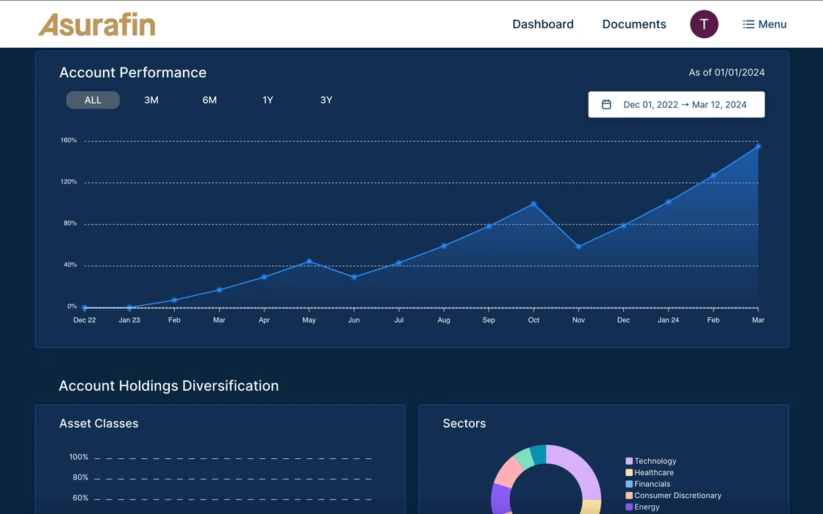The width and height of the screenshot is (823, 514).
Task: Click the May data point on chart
Action: [309, 261]
